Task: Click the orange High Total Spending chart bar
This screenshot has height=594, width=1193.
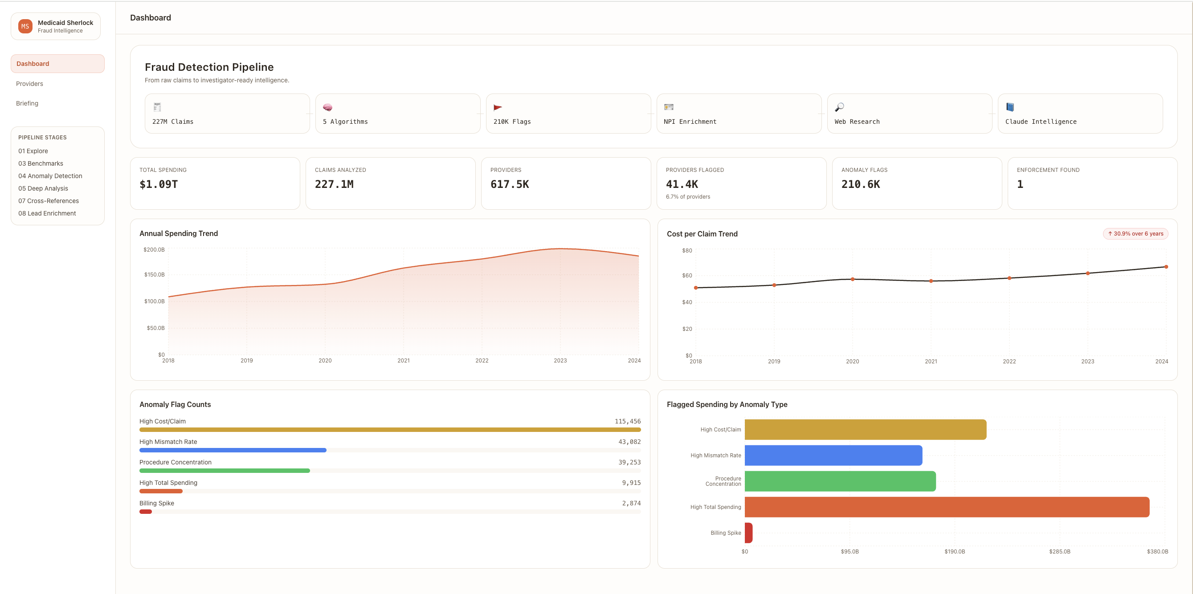Action: 947,507
